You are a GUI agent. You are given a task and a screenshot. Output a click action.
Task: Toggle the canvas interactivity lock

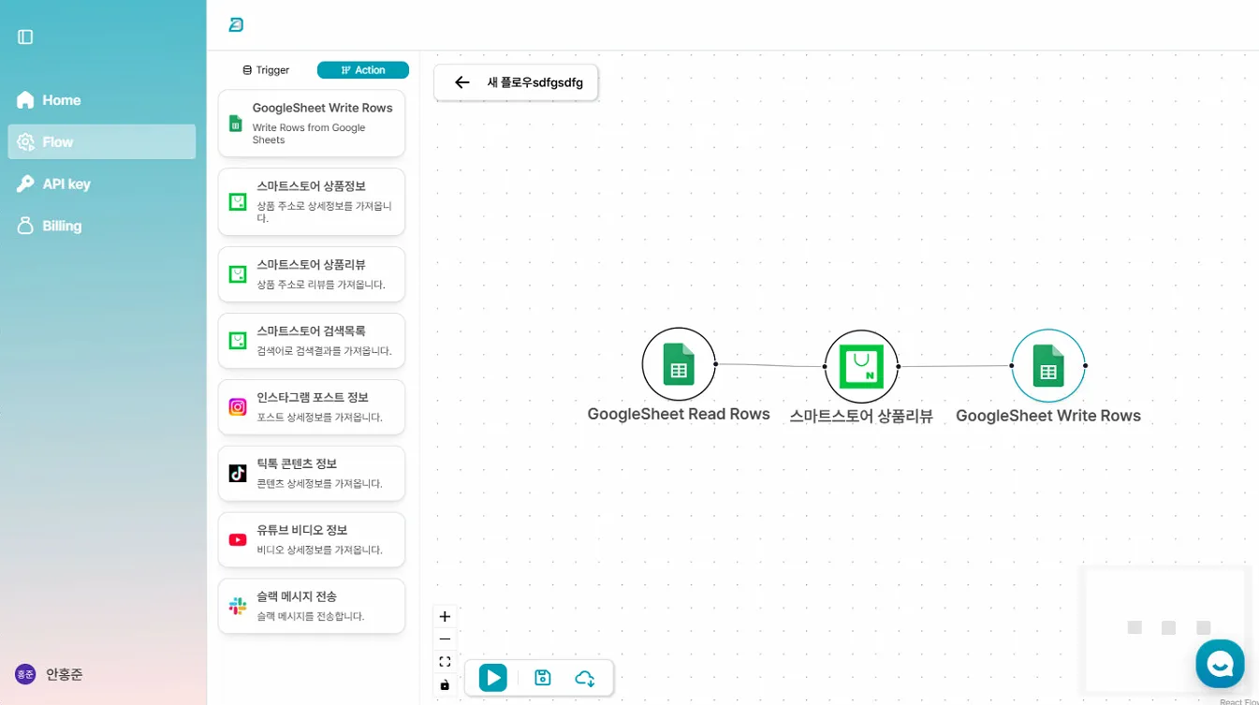point(445,685)
